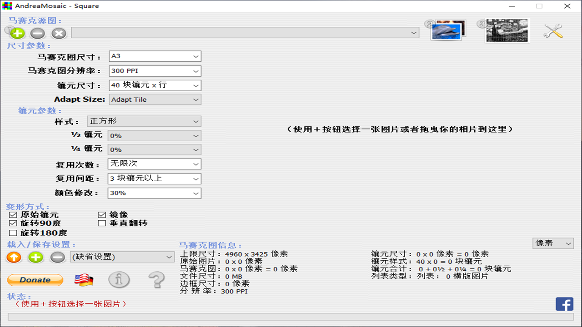Open the 300 PPI resolution dropdown
This screenshot has width=582, height=327.
(x=155, y=71)
